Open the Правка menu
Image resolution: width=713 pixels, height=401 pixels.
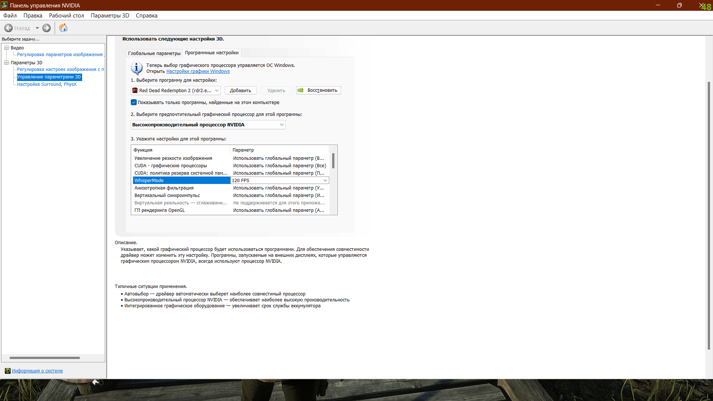[x=33, y=16]
